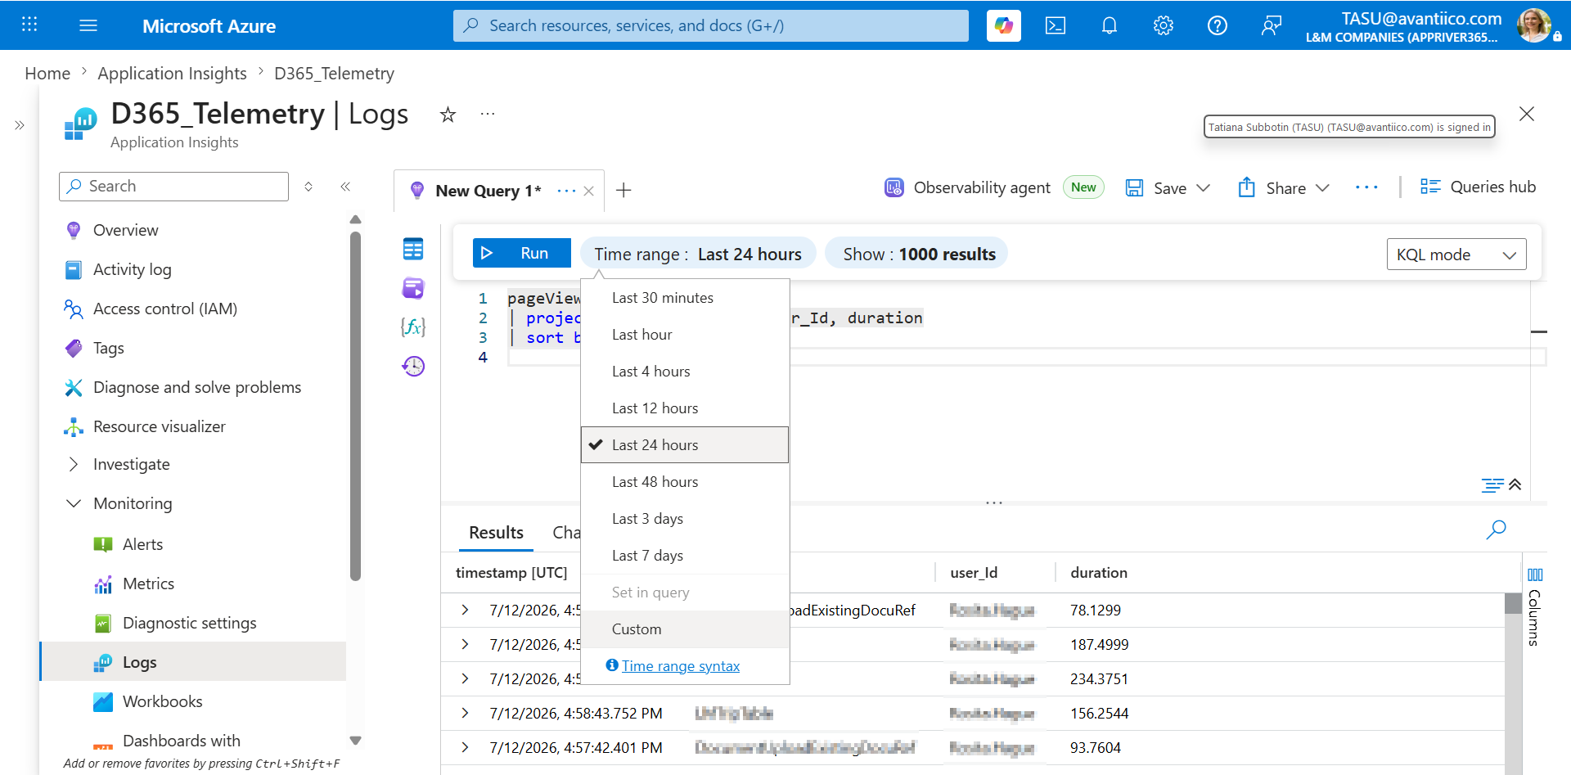Click the global search resources box

[710, 25]
